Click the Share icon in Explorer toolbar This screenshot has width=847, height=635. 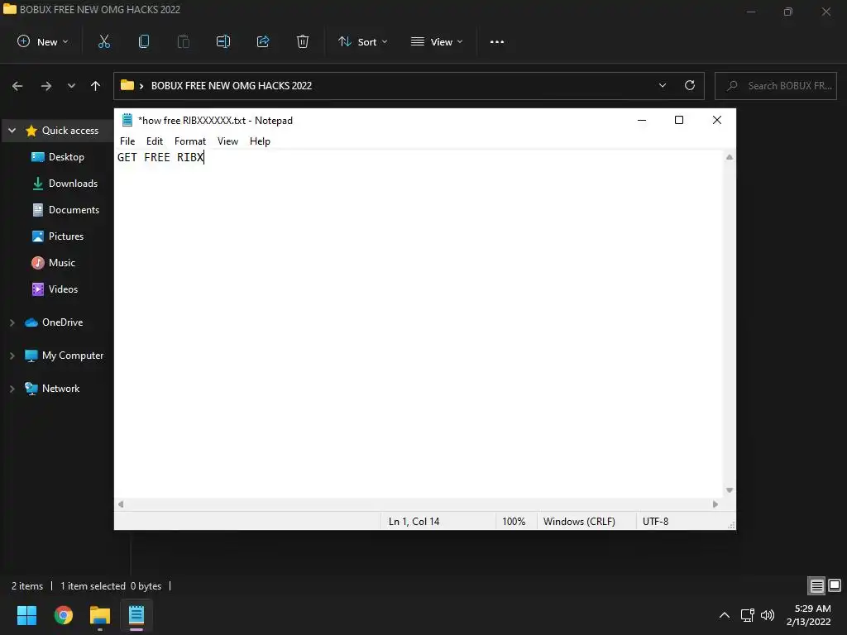263,41
